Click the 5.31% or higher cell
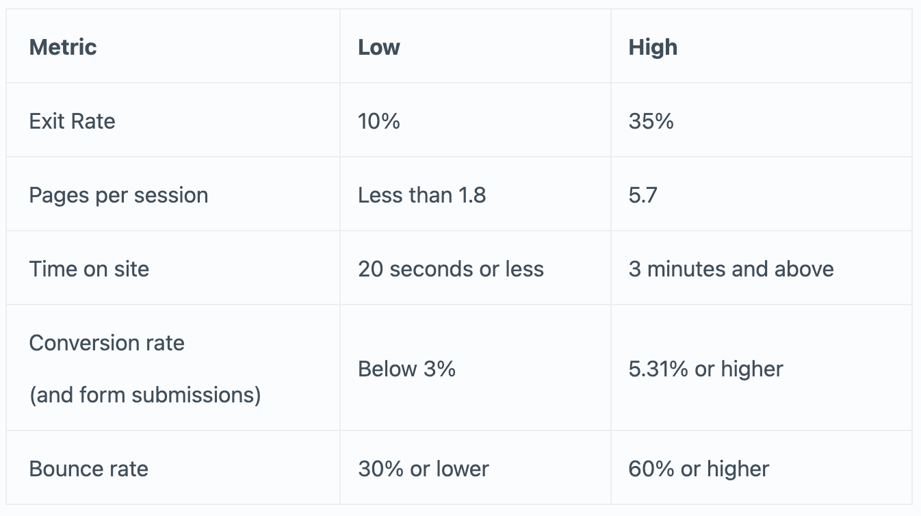Image resolution: width=921 pixels, height=516 pixels. 705,369
